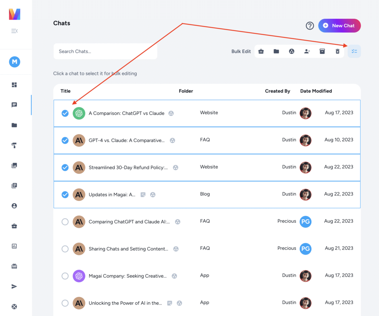Open the help lifebuoy icon at sidebar bottom
Screen dimensions: 379x316
click(14, 307)
